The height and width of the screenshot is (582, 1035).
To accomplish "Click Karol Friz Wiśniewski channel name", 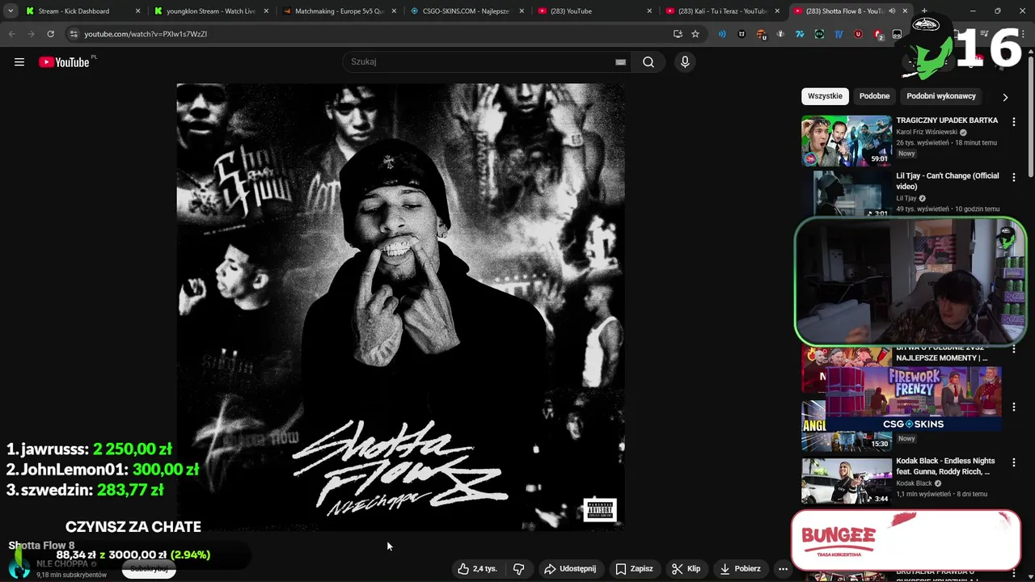I will [x=927, y=132].
